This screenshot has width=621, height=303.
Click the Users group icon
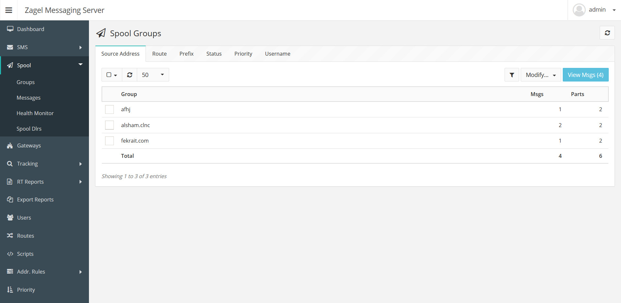10,218
